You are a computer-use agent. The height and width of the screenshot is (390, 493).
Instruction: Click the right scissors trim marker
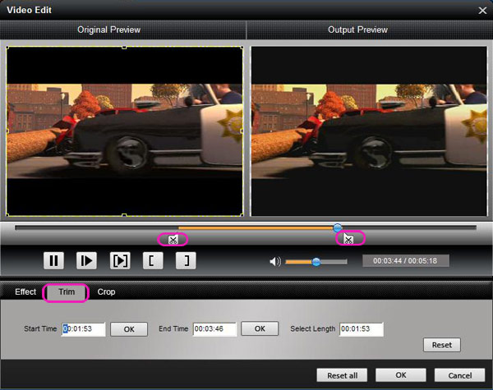pos(348,240)
